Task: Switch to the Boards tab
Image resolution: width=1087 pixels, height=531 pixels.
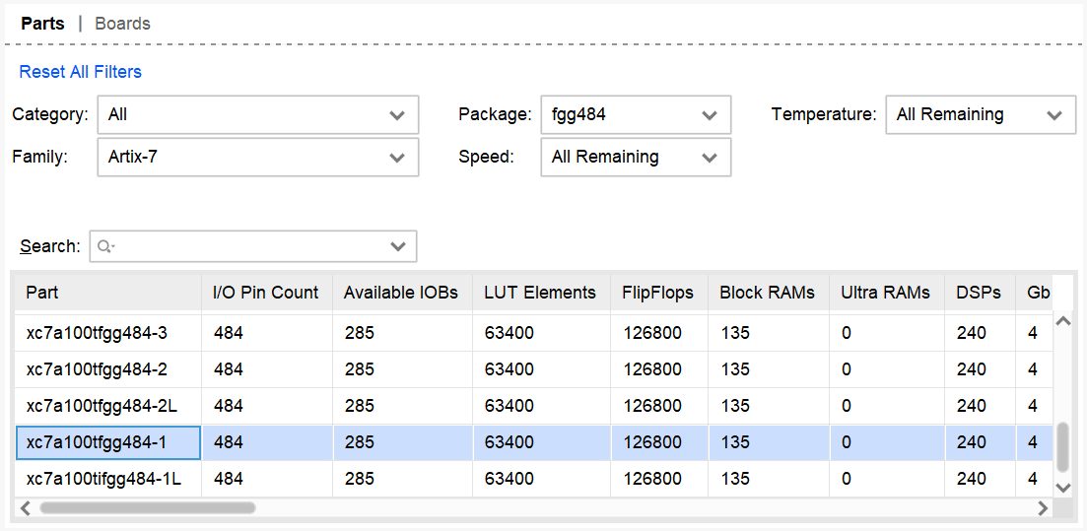Action: coord(122,24)
